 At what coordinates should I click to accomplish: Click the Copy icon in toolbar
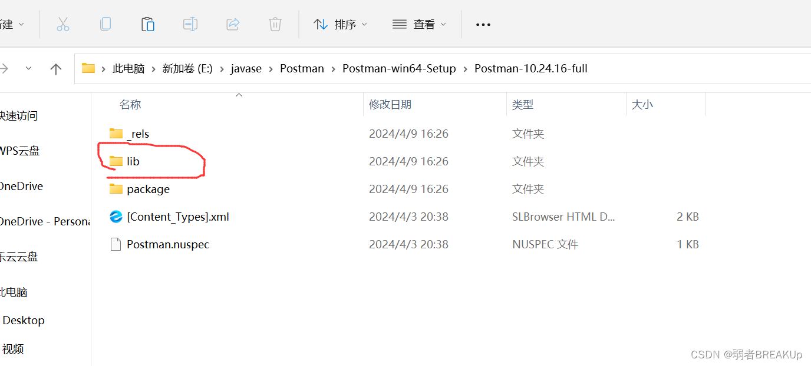point(106,24)
